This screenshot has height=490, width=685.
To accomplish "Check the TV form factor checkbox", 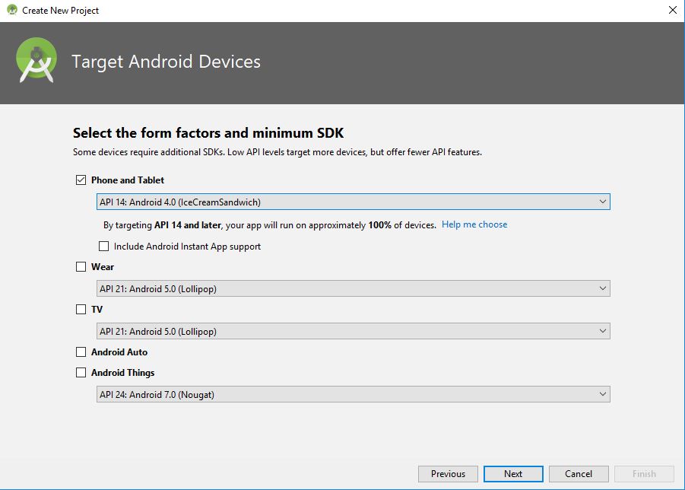I will tap(81, 310).
